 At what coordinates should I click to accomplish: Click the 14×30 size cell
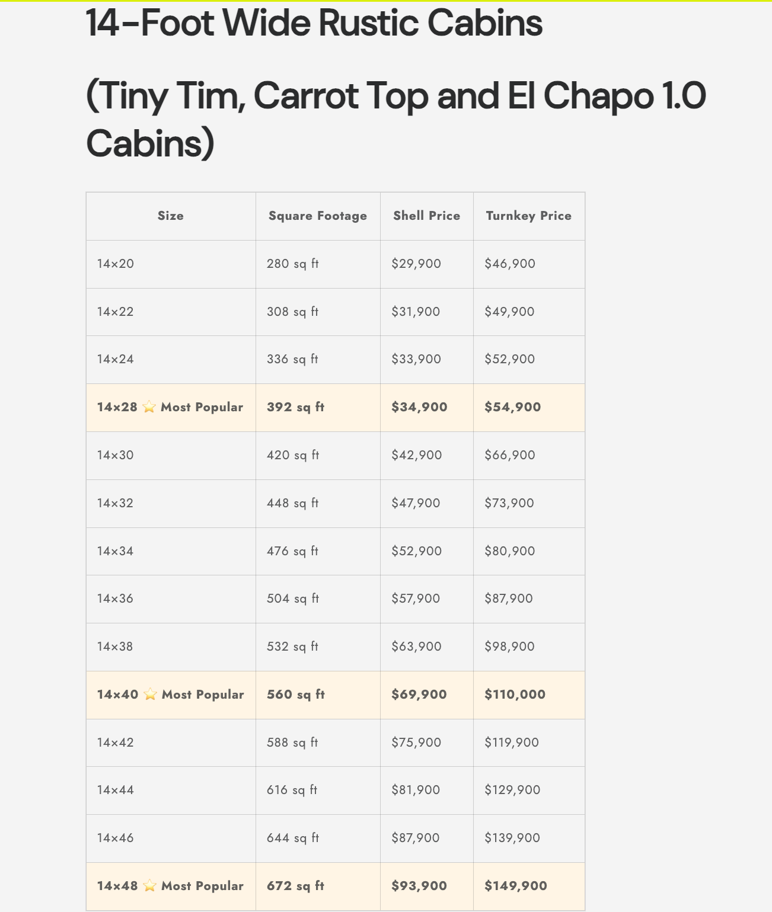(x=116, y=455)
